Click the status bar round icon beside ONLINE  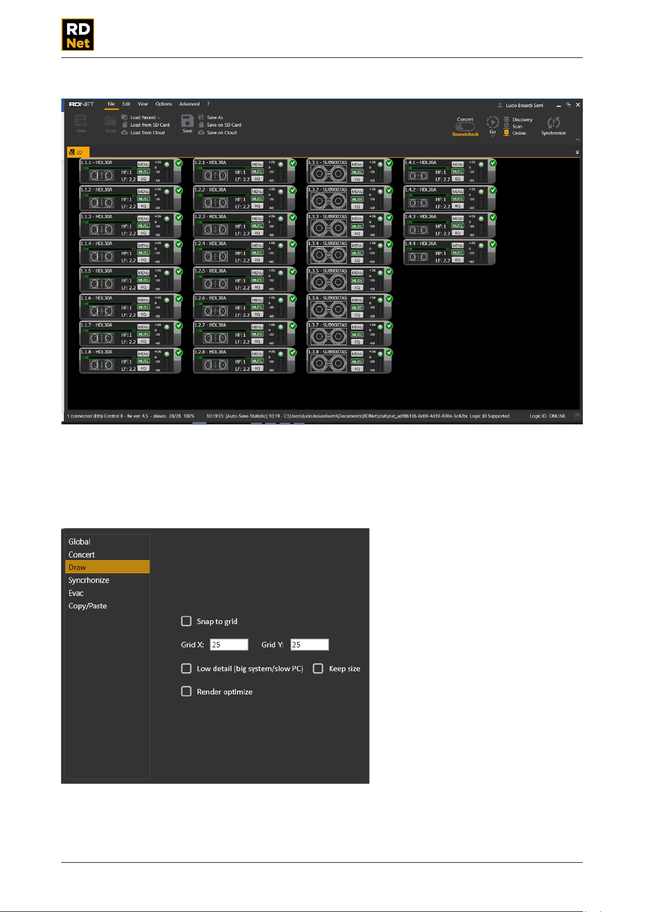pos(577,416)
